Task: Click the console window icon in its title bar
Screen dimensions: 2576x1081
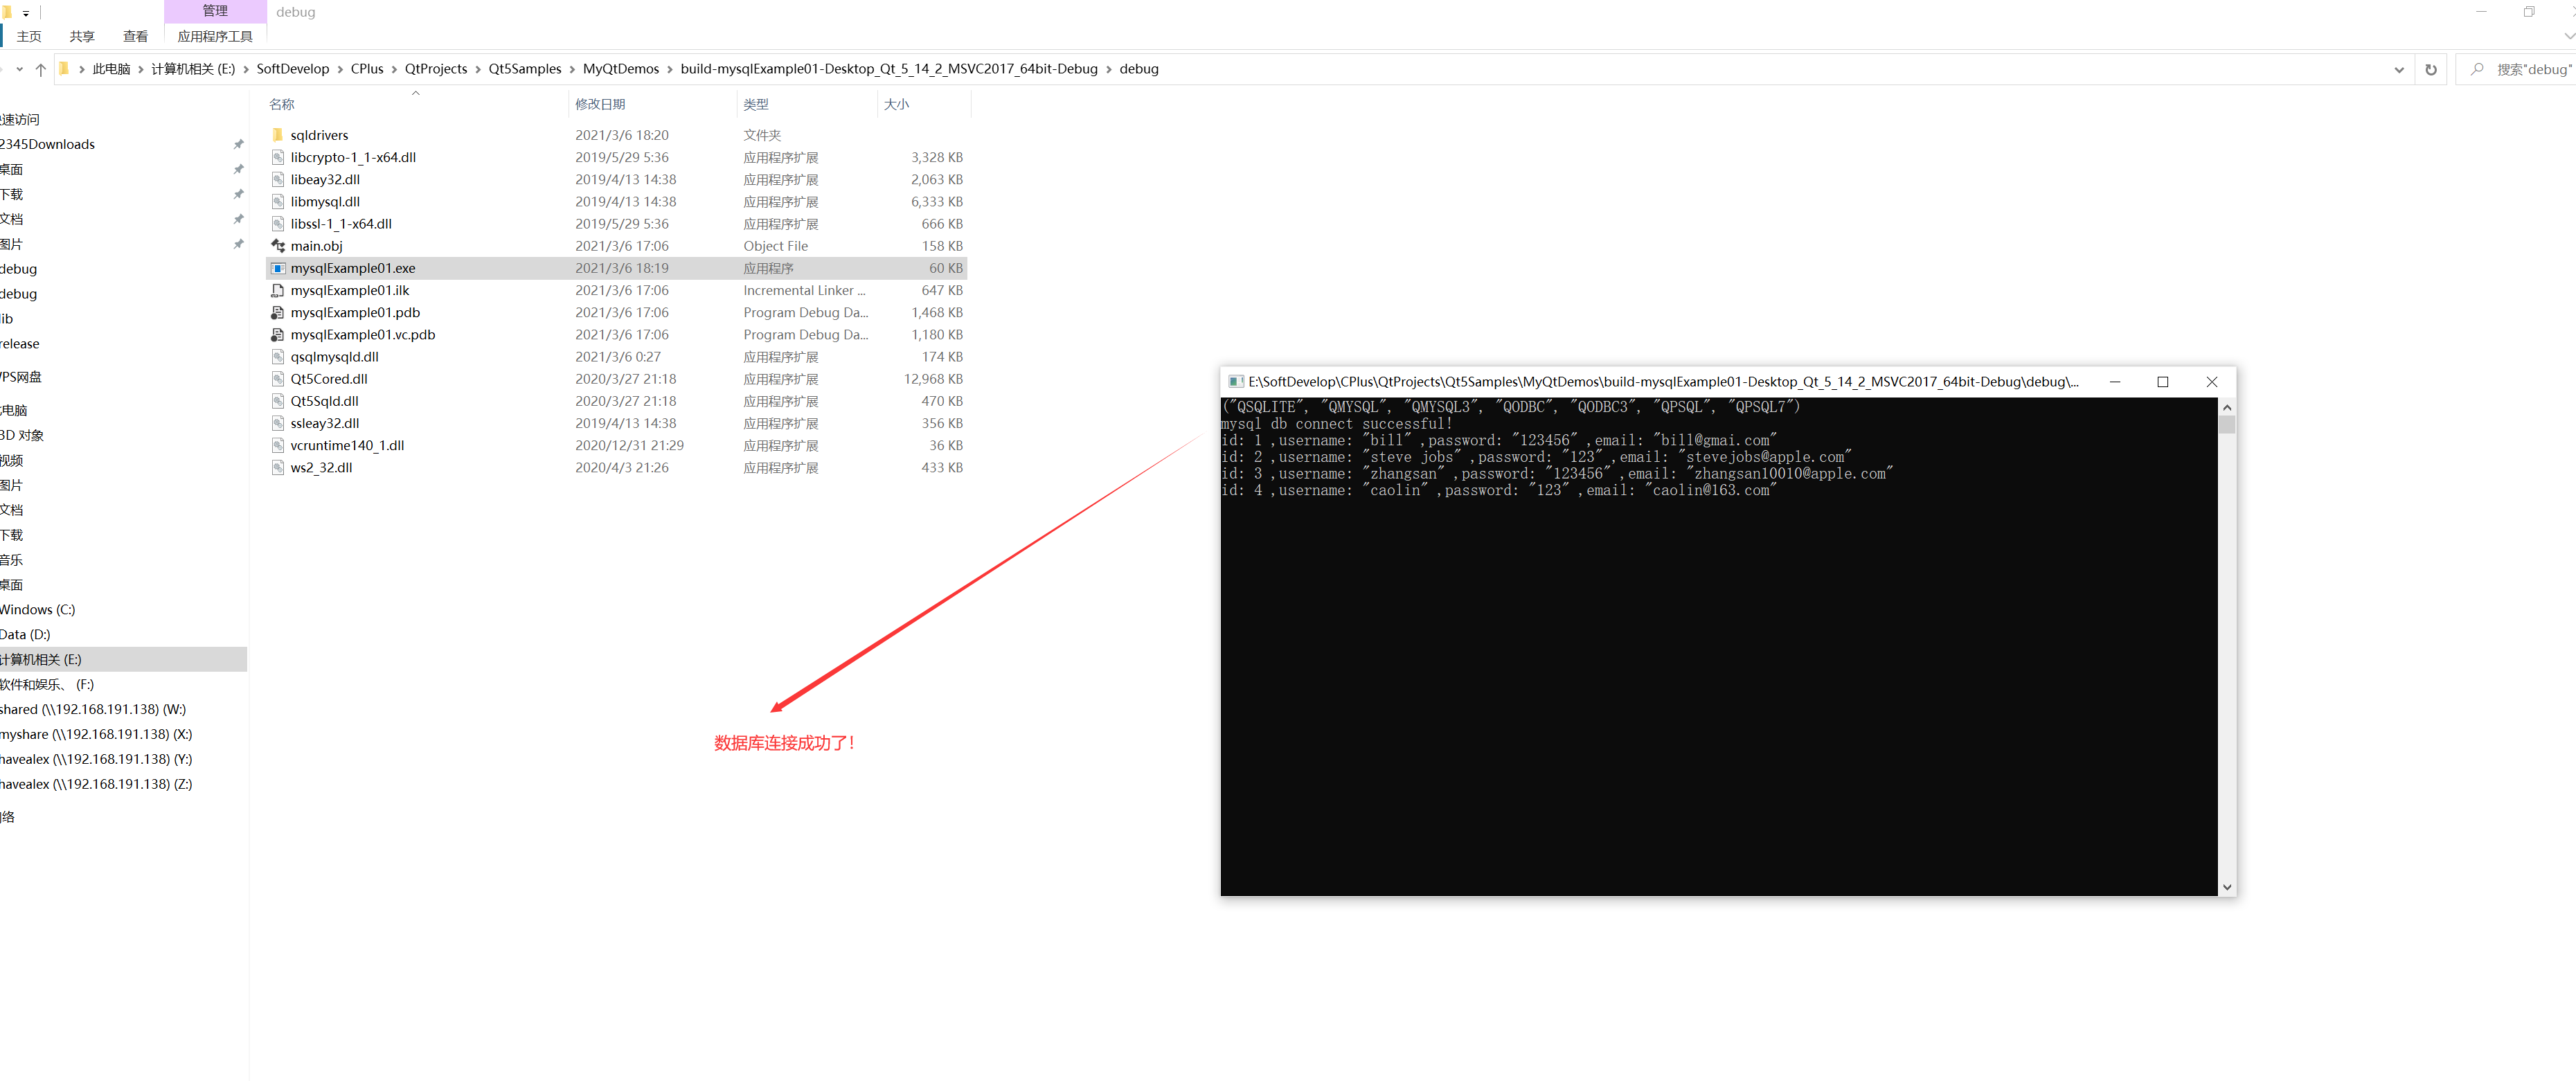Action: coord(1236,382)
